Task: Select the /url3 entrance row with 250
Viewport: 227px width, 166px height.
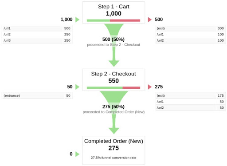Action: point(37,40)
